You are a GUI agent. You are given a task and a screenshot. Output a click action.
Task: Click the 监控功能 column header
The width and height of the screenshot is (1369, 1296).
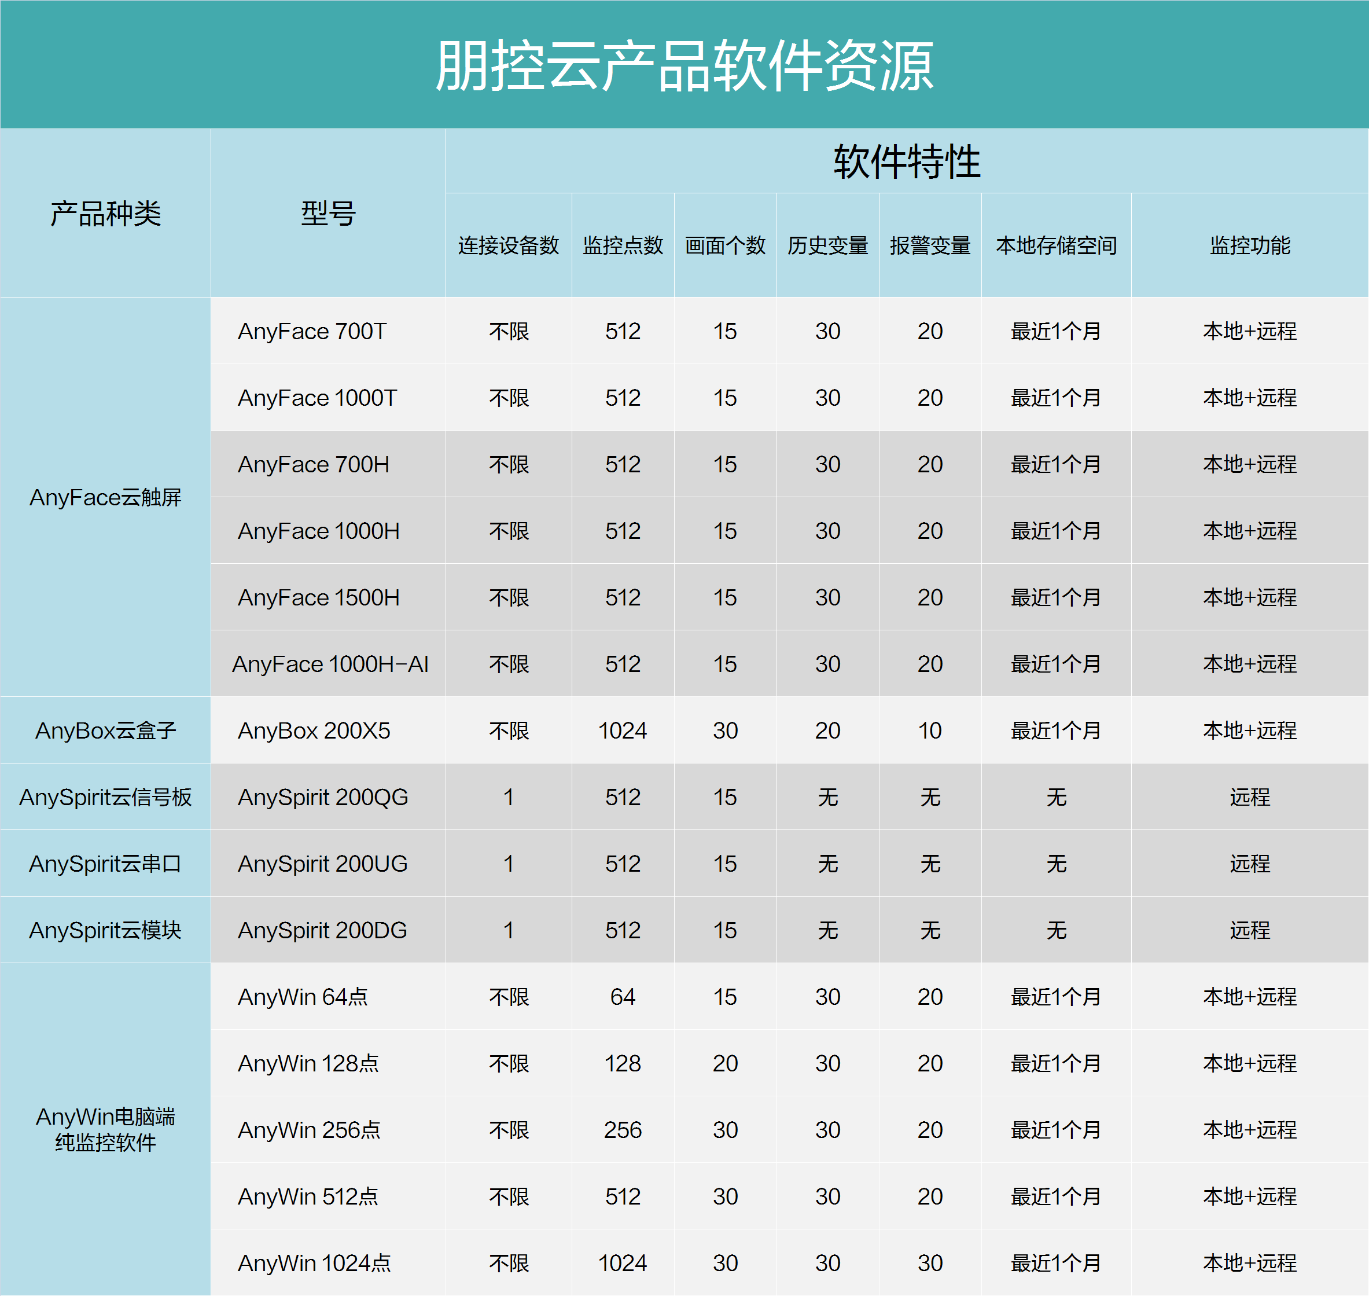pyautogui.click(x=1249, y=245)
